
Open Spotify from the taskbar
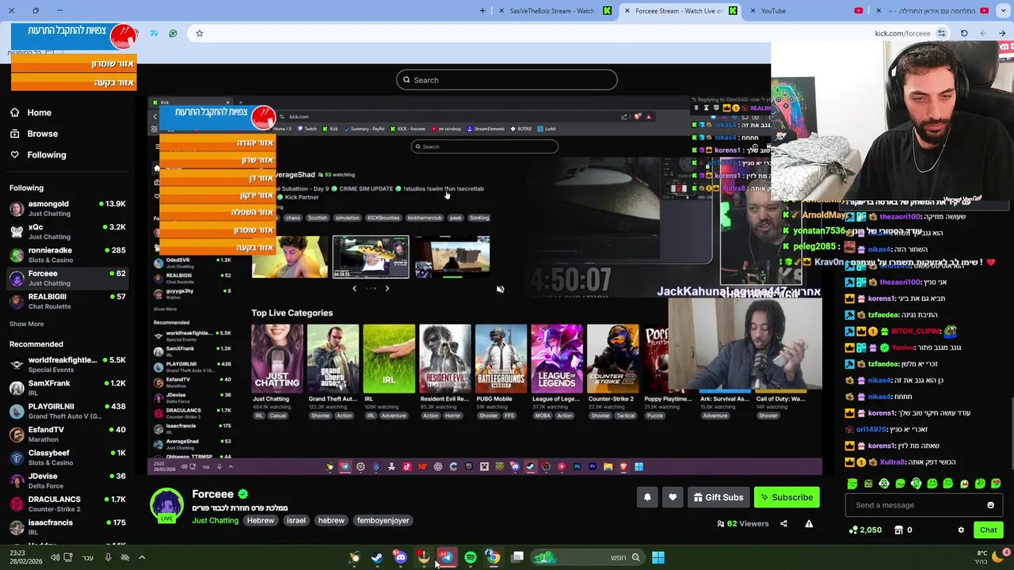pyautogui.click(x=471, y=557)
